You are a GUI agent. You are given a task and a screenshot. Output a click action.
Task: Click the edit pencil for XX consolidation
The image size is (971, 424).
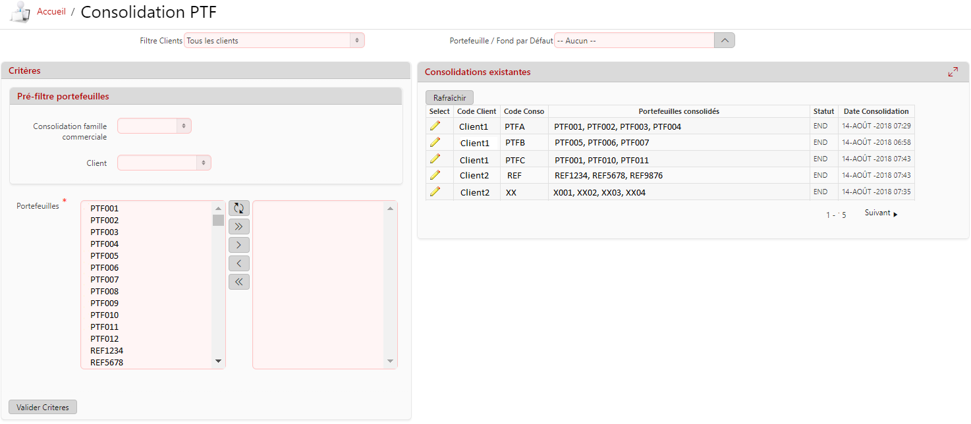coord(435,192)
